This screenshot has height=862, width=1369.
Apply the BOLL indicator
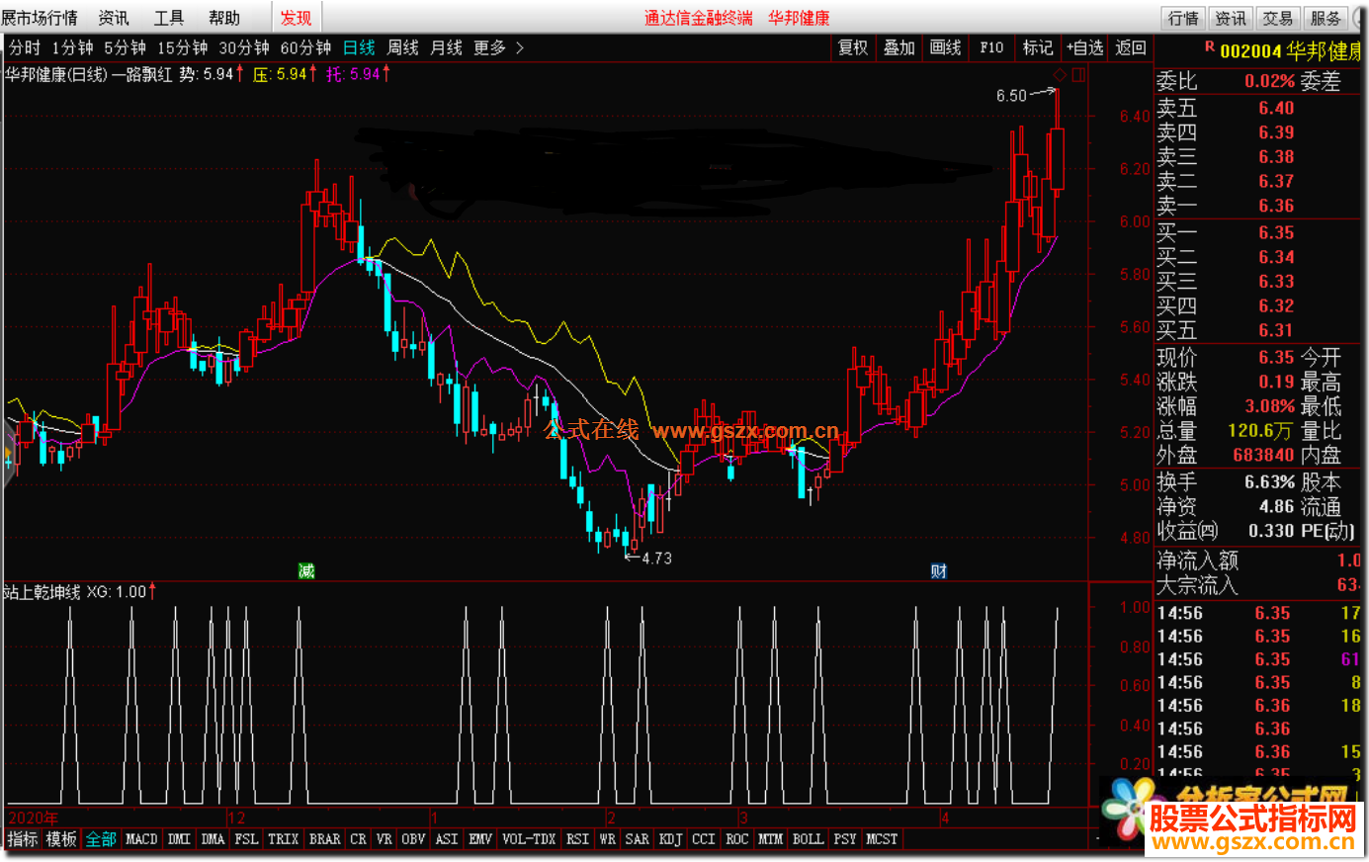(x=808, y=839)
